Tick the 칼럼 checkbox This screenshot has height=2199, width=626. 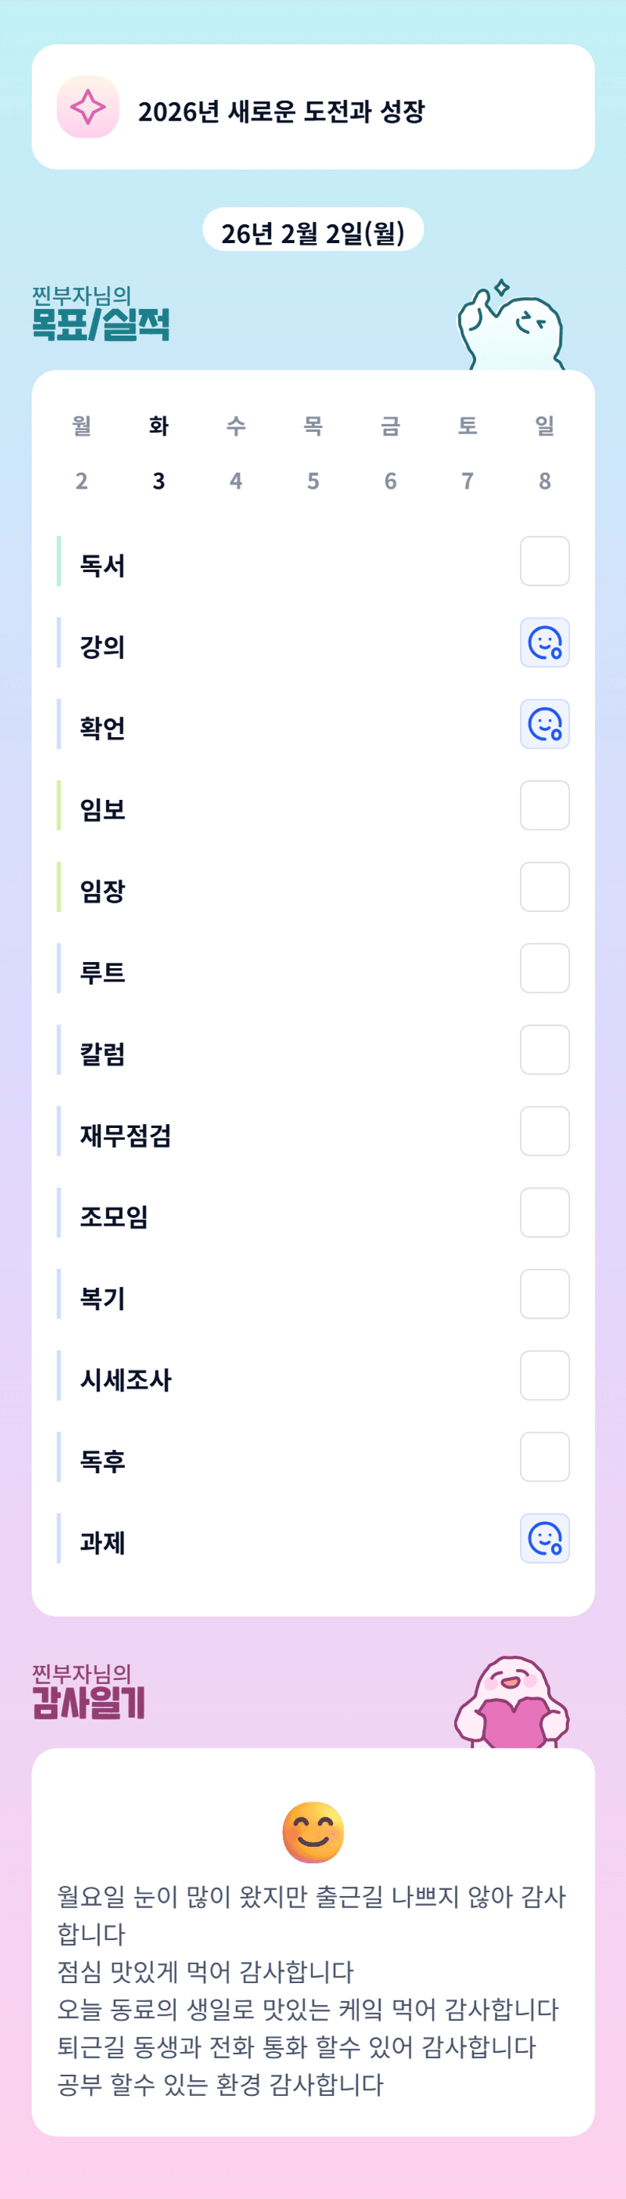coord(544,1049)
